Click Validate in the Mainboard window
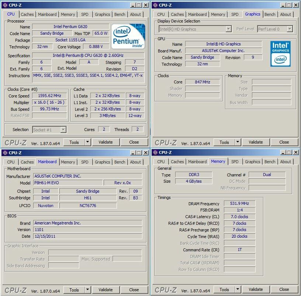 pyautogui.click(x=105, y=290)
